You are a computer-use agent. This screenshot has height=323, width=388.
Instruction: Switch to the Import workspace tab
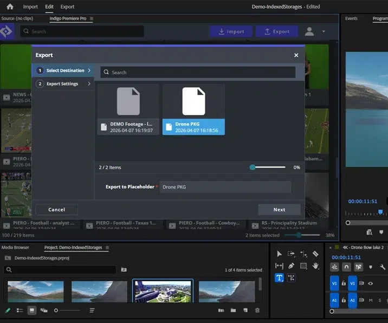(30, 7)
